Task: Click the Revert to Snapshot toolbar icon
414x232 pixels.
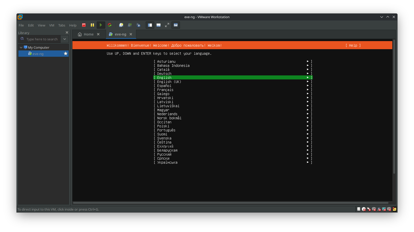Action: (x=130, y=25)
